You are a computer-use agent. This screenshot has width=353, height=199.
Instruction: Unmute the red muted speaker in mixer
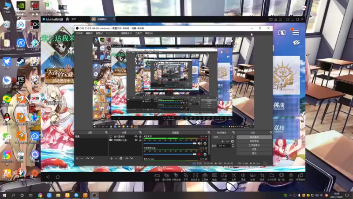[200, 154]
